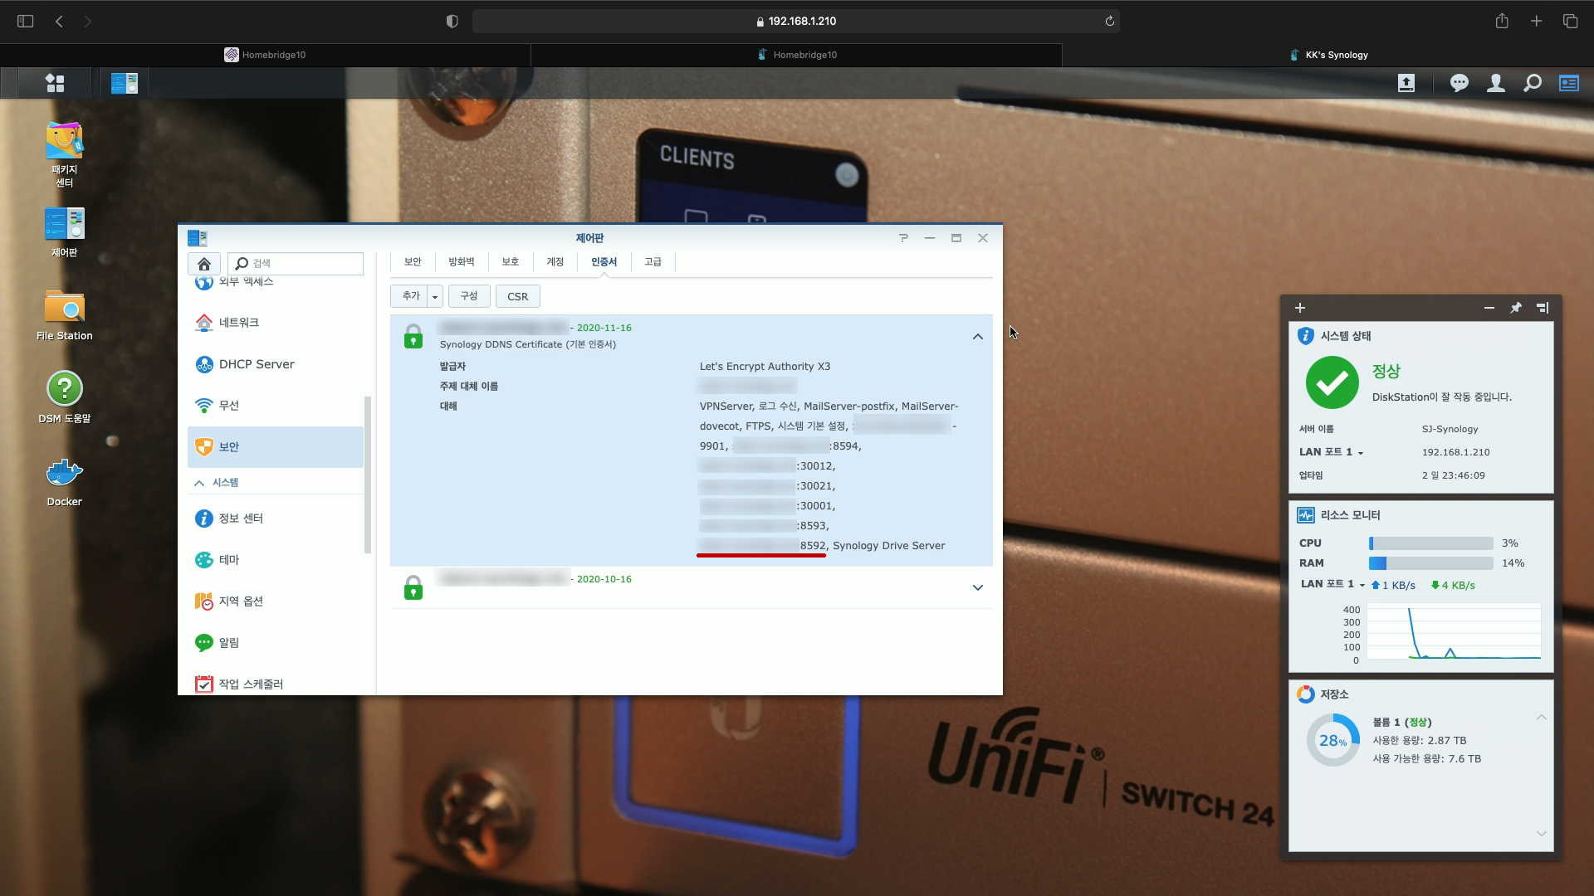Open the notifications speech bubble icon
This screenshot has height=896, width=1594.
tap(1459, 83)
